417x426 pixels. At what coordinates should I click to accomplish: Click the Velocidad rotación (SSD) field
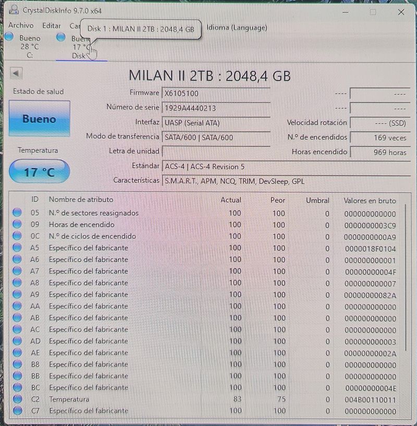pyautogui.click(x=380, y=123)
